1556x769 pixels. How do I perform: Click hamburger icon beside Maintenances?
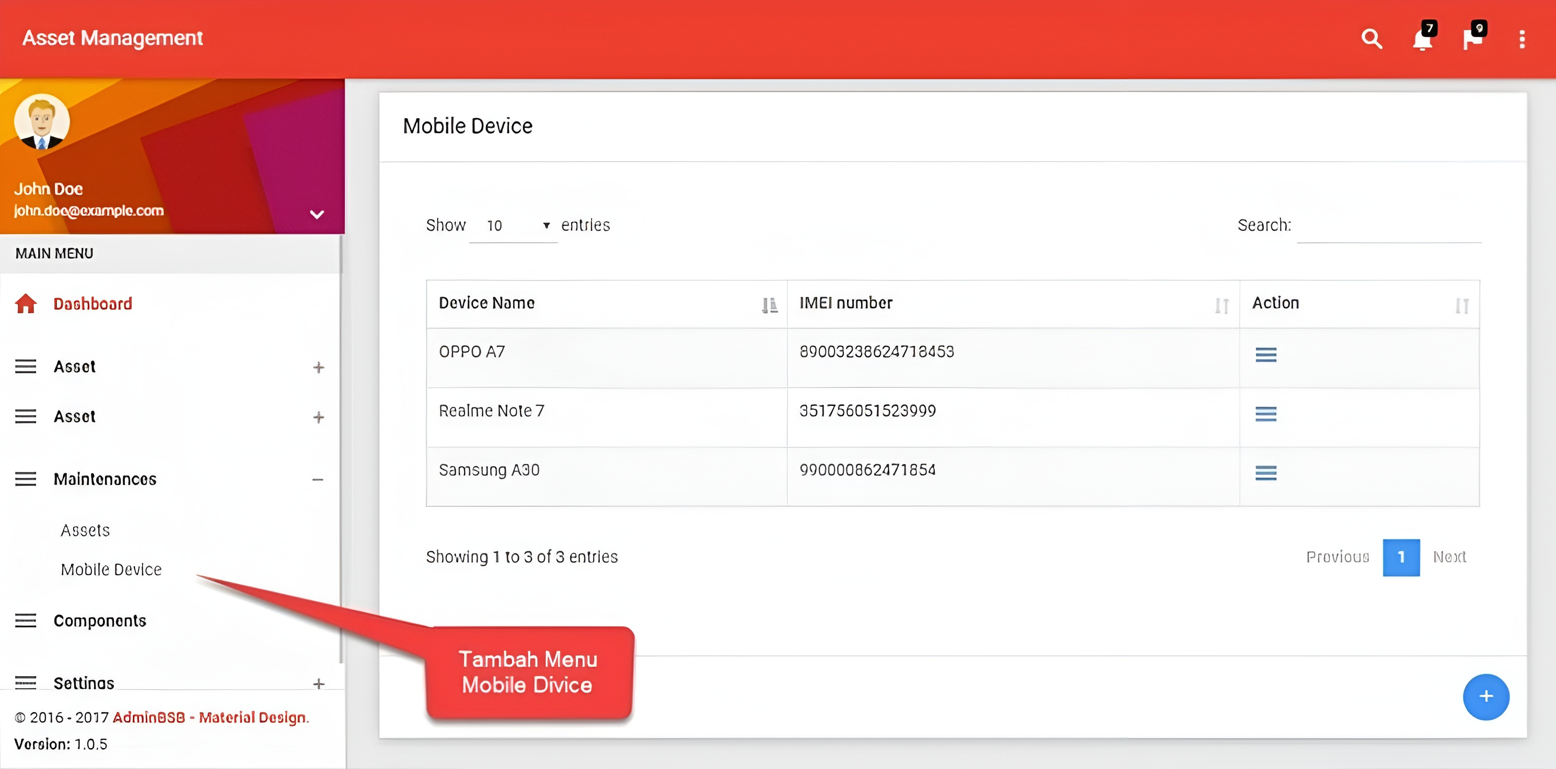click(26, 479)
